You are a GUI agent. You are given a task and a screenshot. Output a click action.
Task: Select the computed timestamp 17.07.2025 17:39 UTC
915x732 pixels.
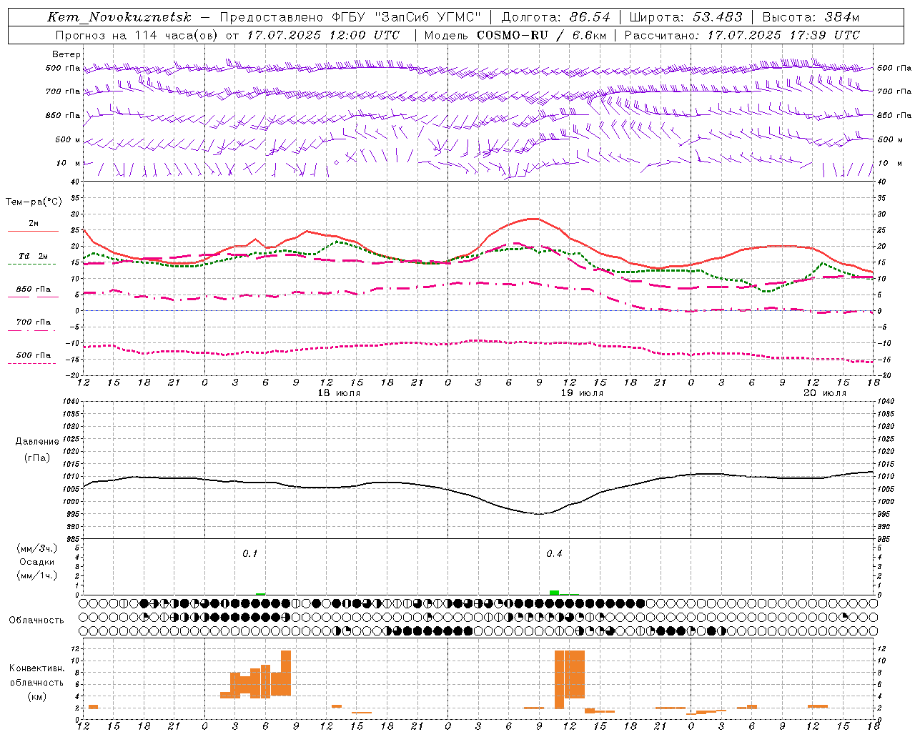783,35
